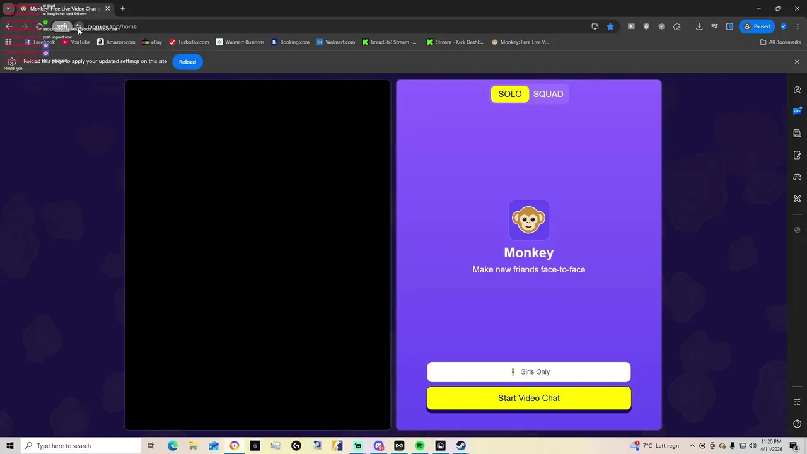Open Task View from the taskbar
This screenshot has height=454, width=807.
pos(151,446)
